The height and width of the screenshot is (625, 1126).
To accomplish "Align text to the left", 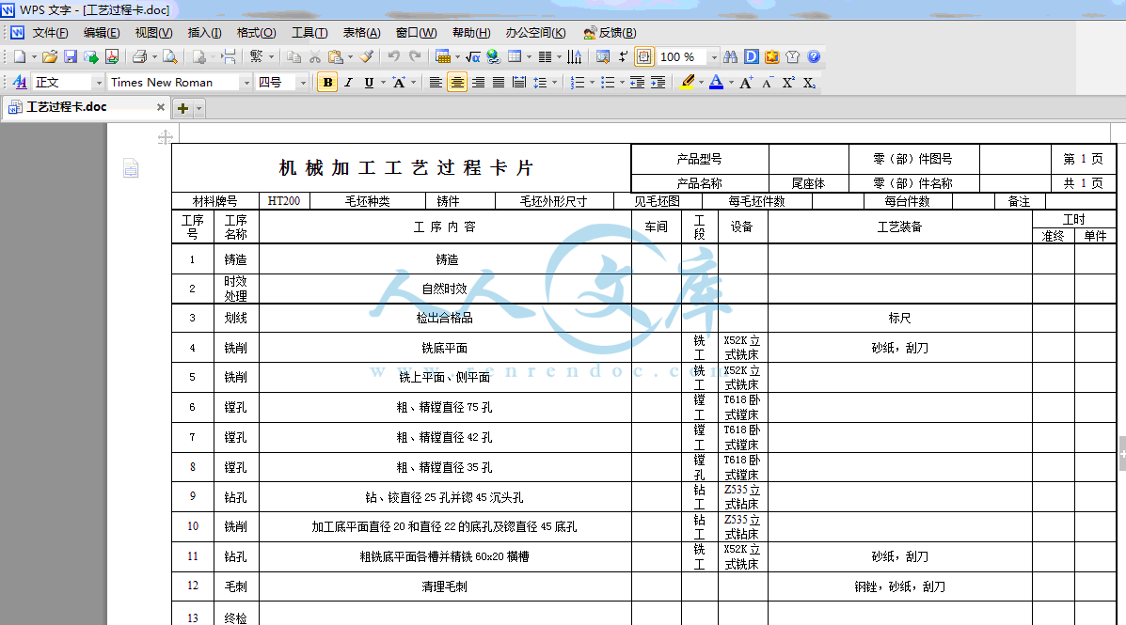I will [x=436, y=83].
